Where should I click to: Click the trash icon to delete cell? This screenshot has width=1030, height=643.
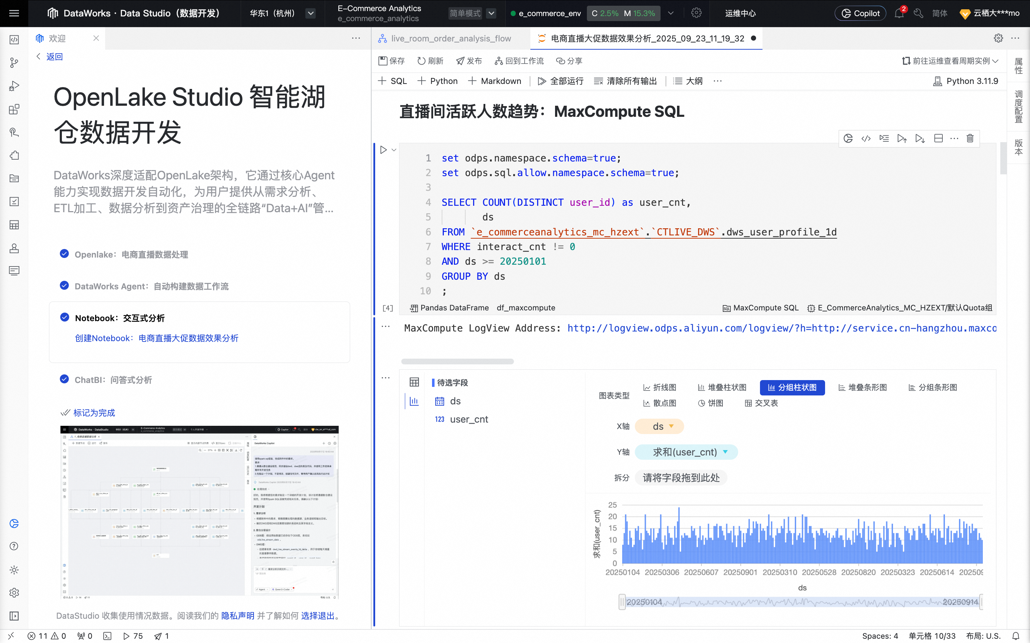[970, 138]
